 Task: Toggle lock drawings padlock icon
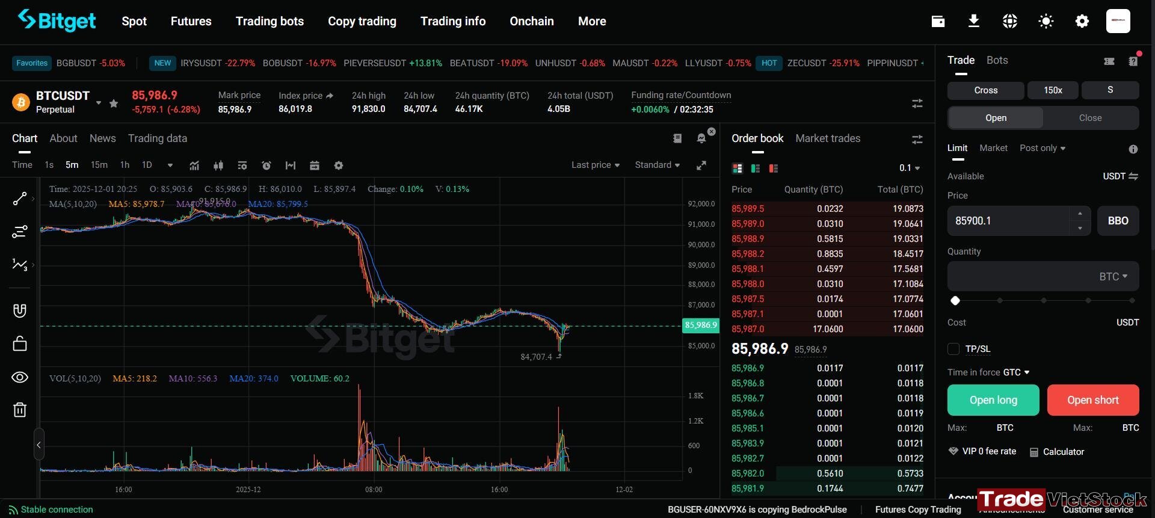[x=20, y=344]
